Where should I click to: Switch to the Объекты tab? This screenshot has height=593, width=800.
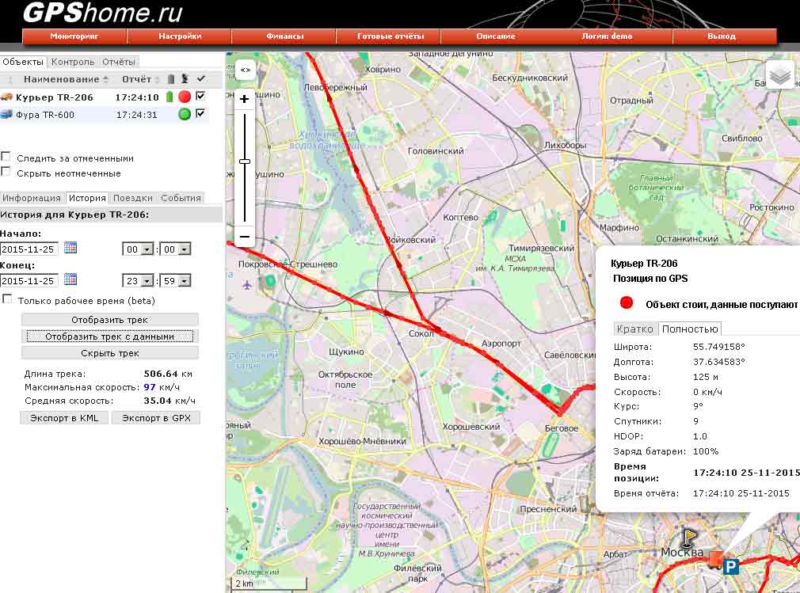[23, 62]
